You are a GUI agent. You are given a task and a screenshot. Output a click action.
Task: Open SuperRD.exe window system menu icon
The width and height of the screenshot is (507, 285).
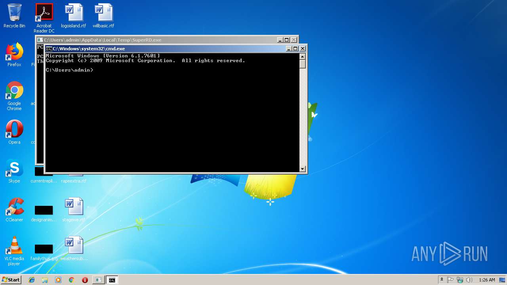(x=40, y=40)
